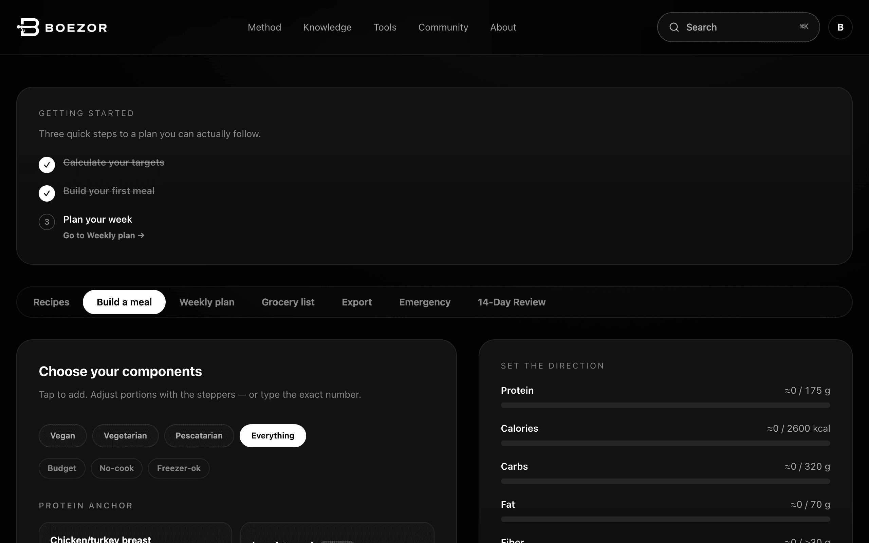
Task: Open the Grocery list tab
Action: (288, 302)
